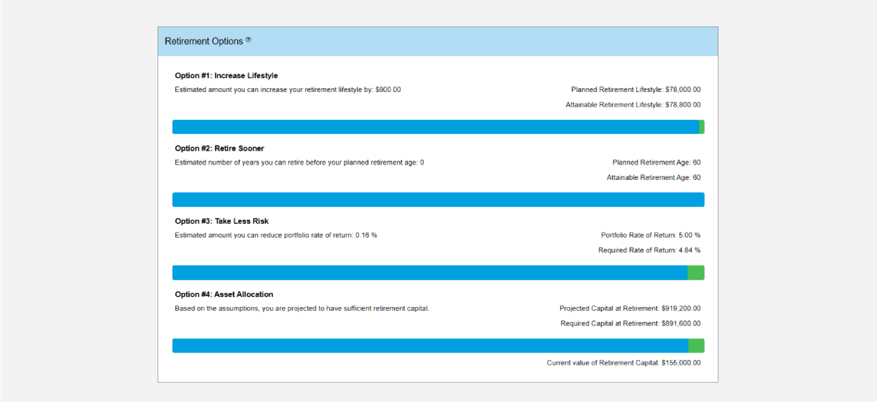Click the Option #1: Increase Lifestyle heading

(x=226, y=76)
